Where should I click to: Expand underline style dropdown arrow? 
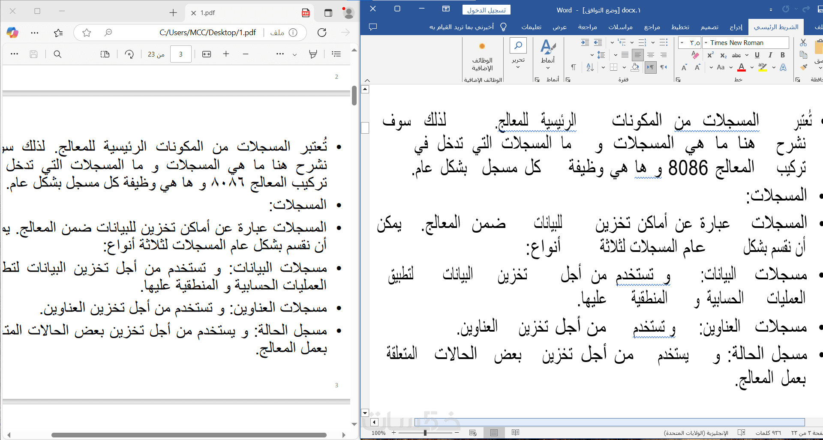click(x=747, y=55)
